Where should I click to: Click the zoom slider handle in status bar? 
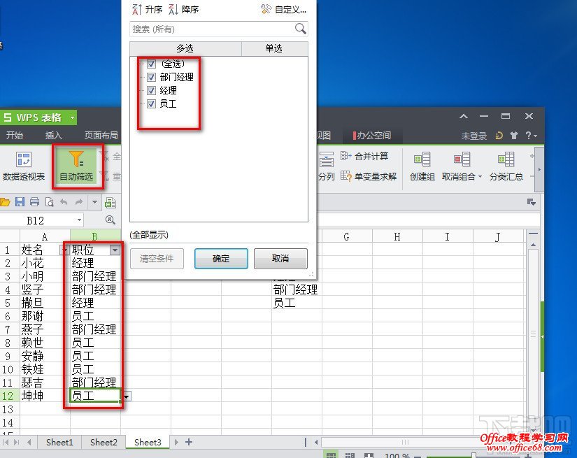click(x=473, y=455)
